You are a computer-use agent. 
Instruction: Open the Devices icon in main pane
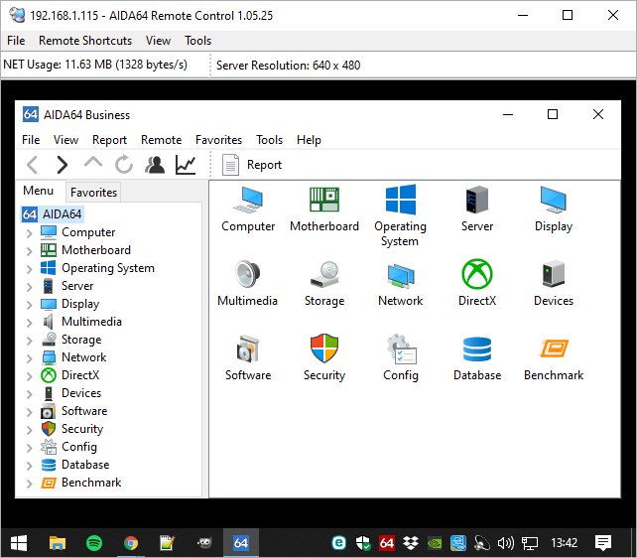click(x=554, y=274)
